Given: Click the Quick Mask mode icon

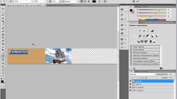Looking at the screenshot, I should tap(3, 86).
